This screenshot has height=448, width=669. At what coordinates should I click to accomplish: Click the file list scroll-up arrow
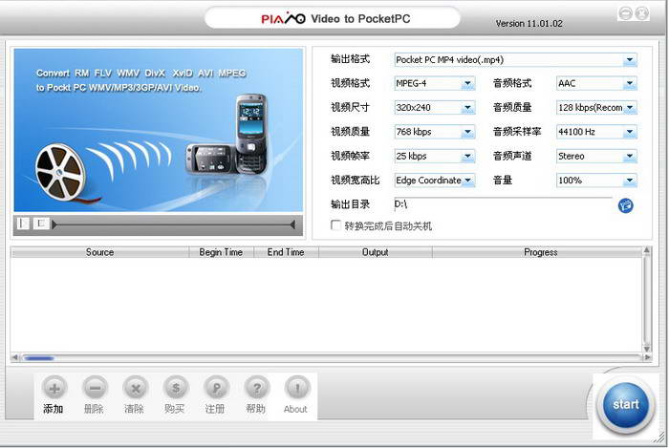click(647, 250)
